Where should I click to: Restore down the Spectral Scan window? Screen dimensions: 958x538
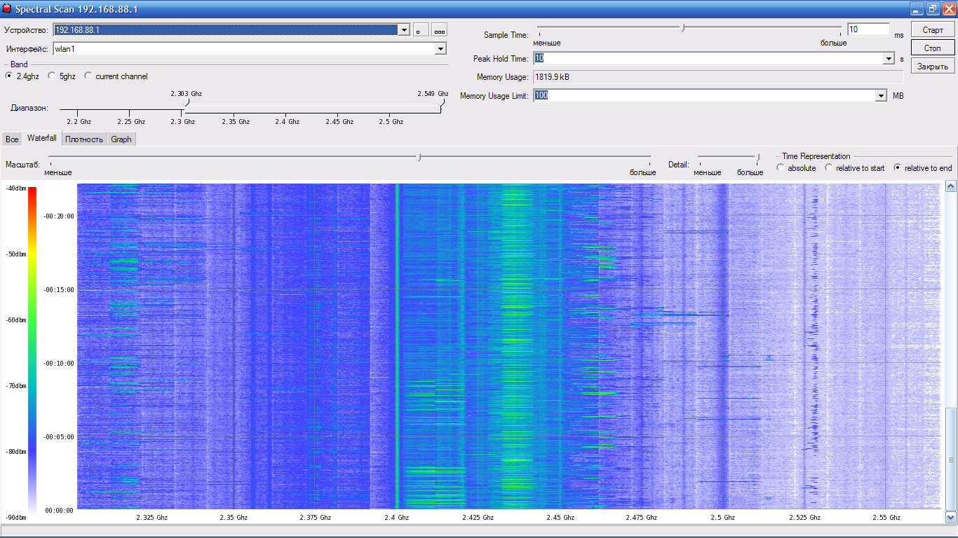[933, 8]
